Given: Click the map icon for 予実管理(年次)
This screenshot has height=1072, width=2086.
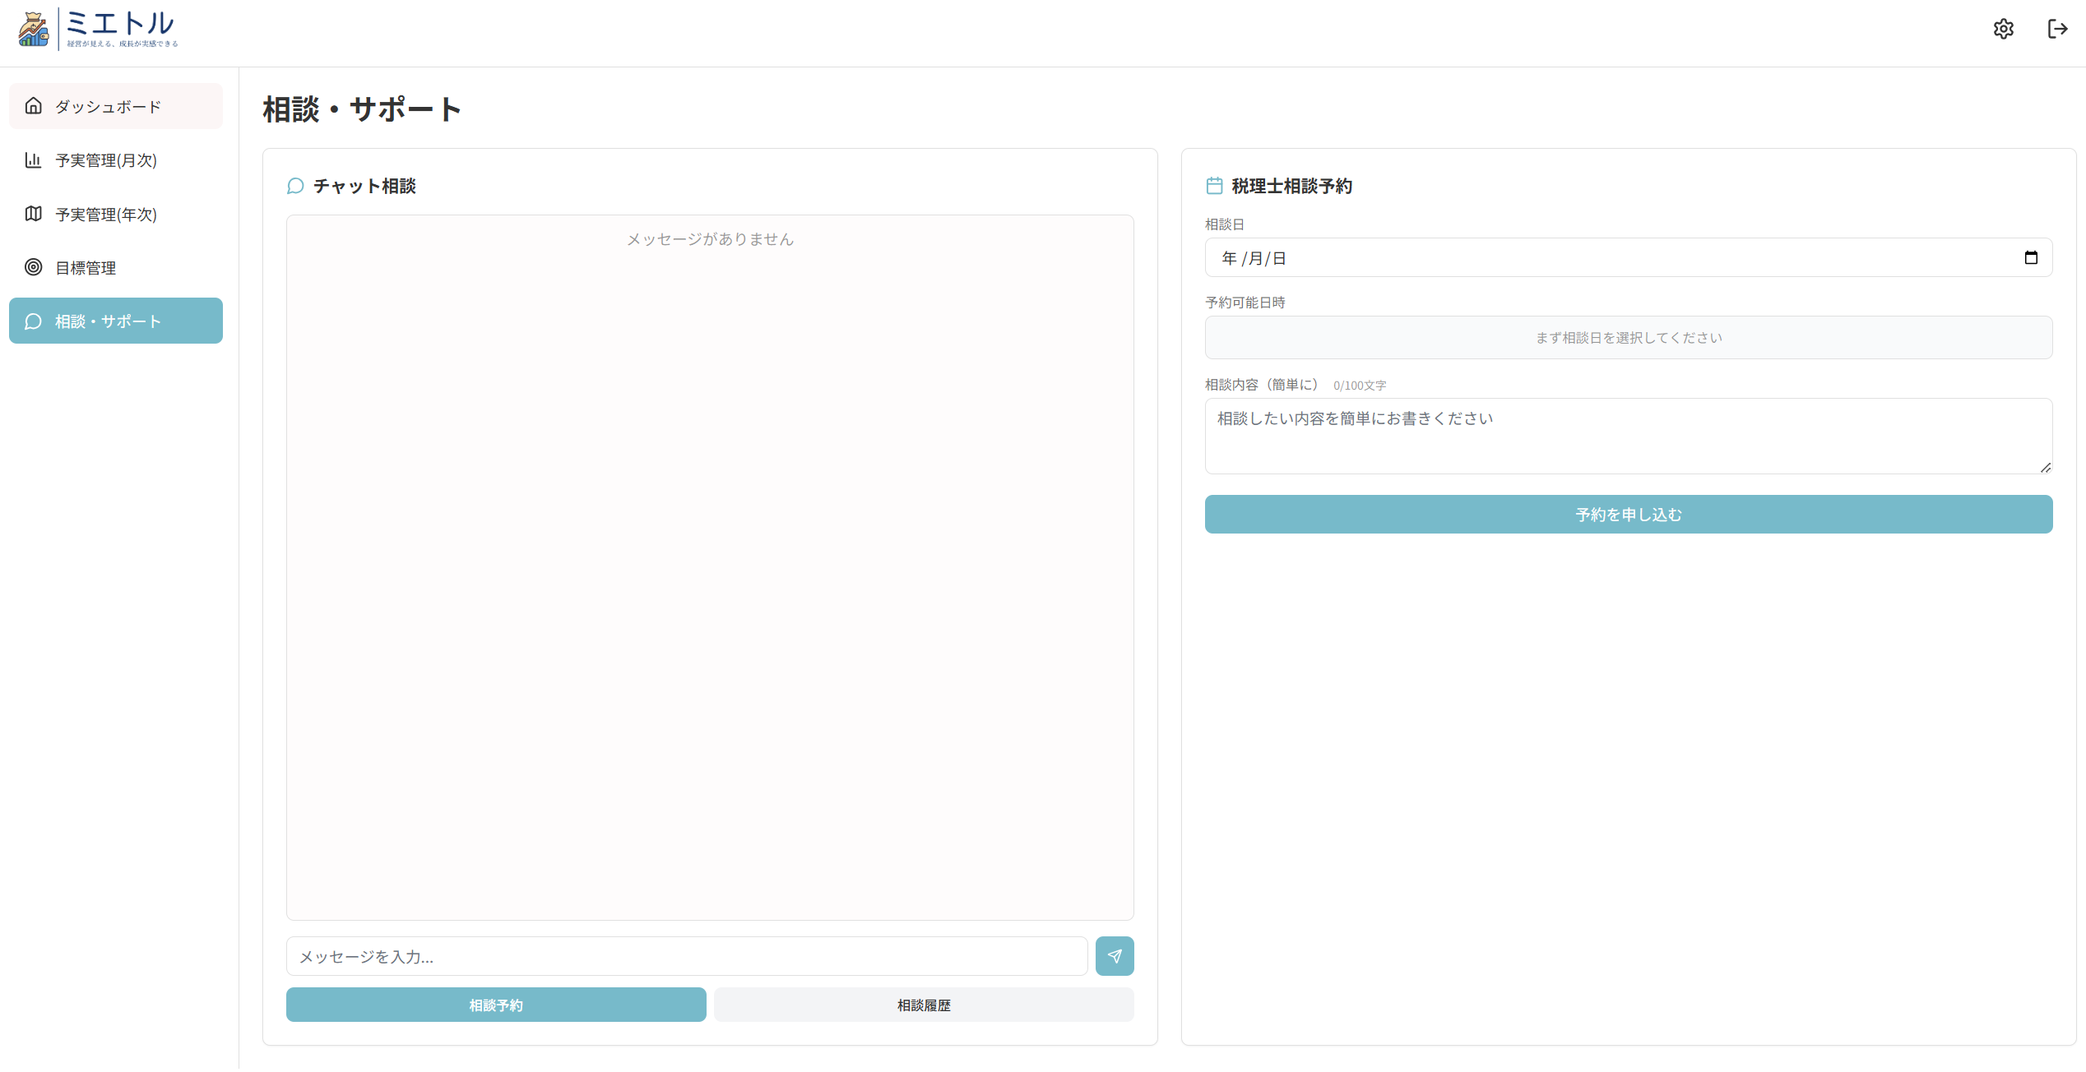Looking at the screenshot, I should click(33, 214).
